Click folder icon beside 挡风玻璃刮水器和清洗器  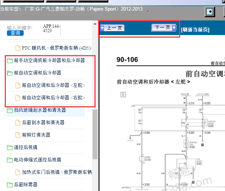[x=10, y=110]
